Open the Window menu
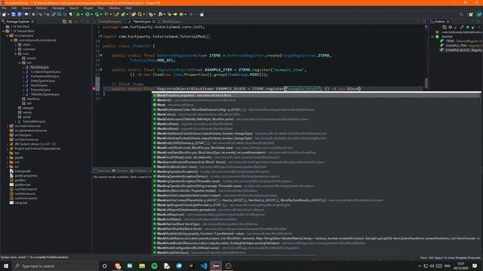The image size is (483, 271). pyautogui.click(x=114, y=8)
